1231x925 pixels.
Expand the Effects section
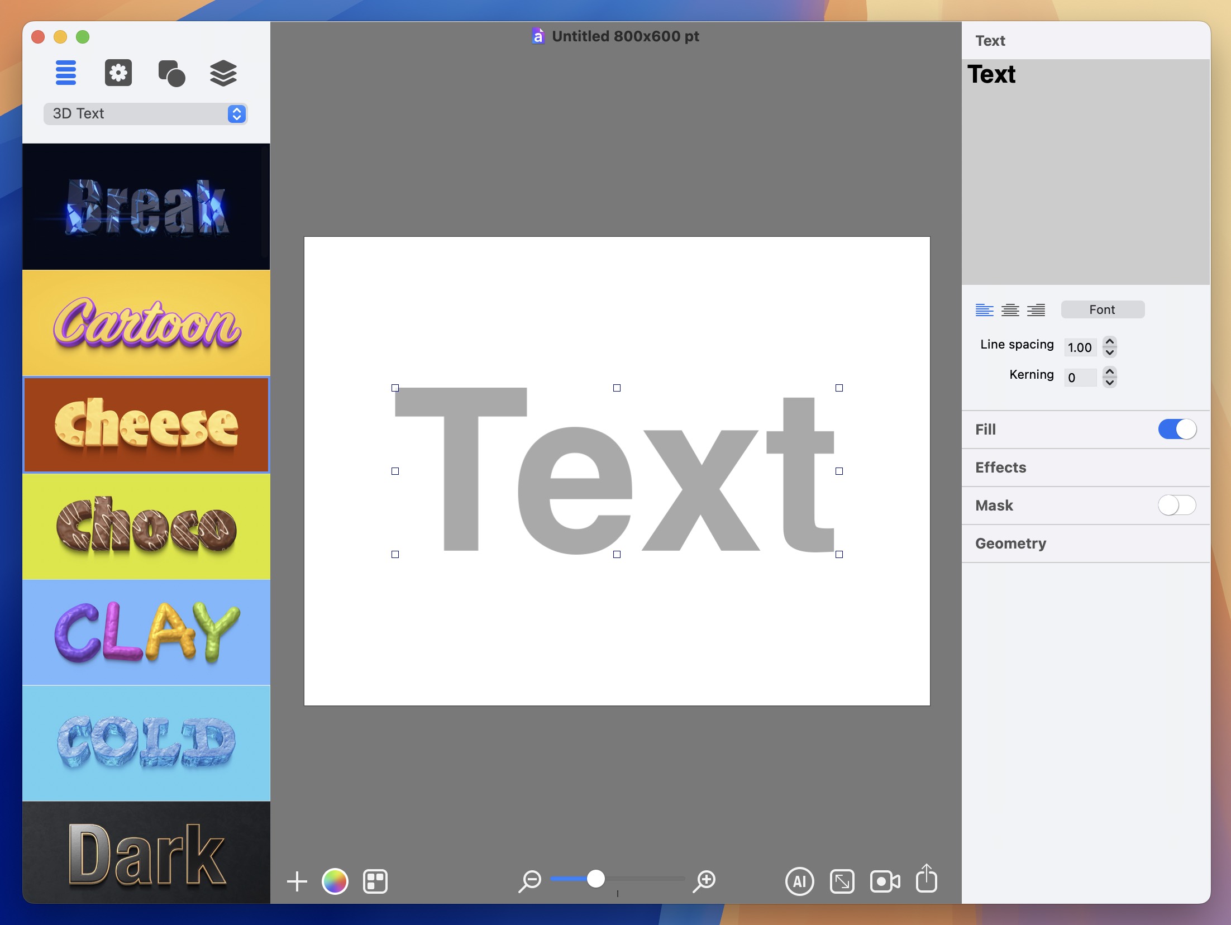tap(1001, 466)
